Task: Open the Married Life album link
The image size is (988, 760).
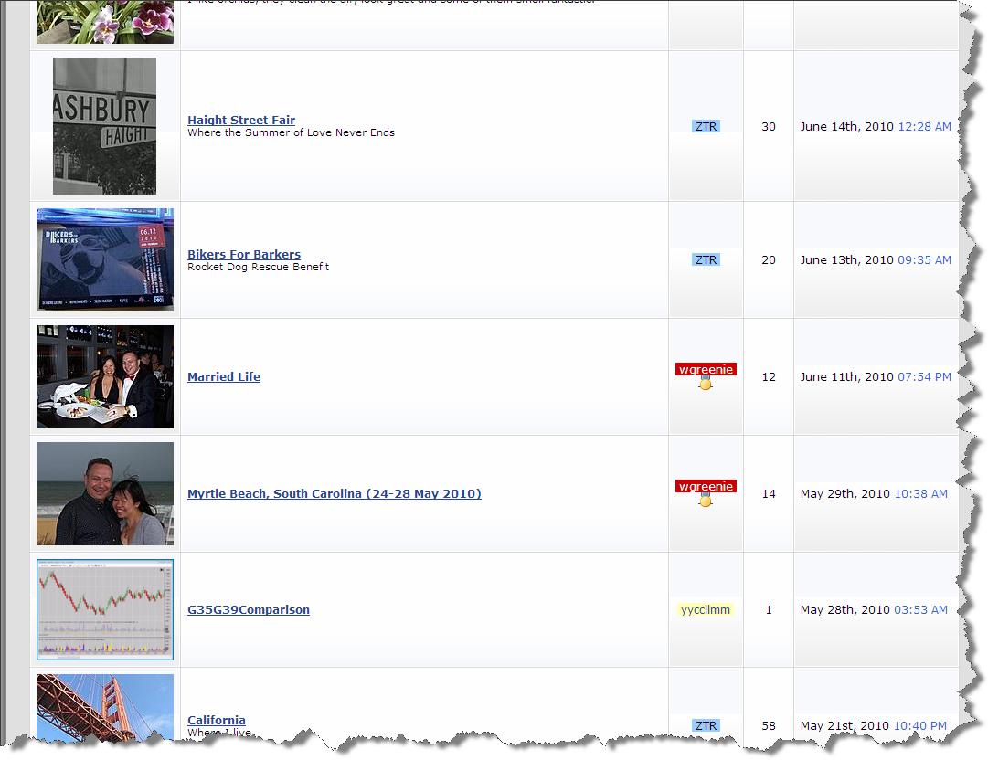Action: tap(224, 376)
